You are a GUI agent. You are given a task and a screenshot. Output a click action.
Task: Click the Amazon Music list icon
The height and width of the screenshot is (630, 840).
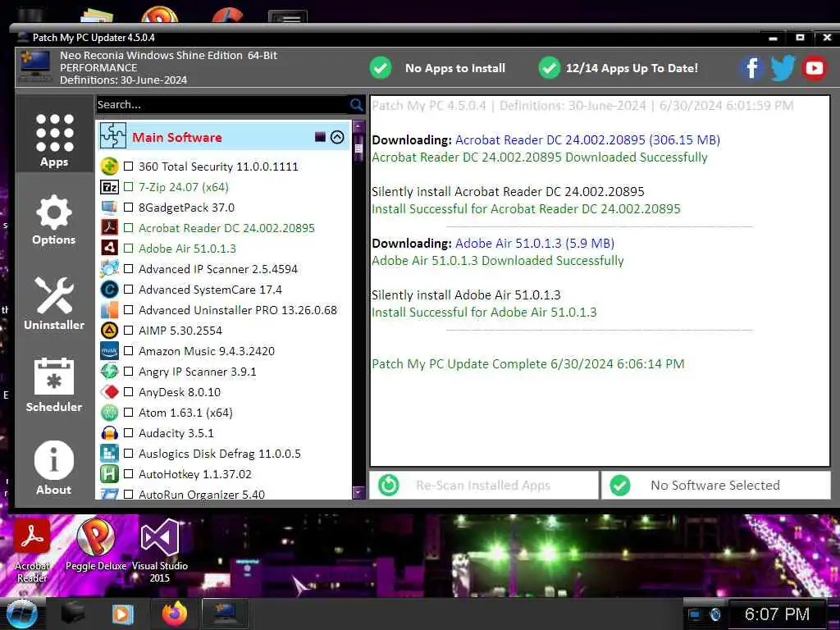point(109,351)
